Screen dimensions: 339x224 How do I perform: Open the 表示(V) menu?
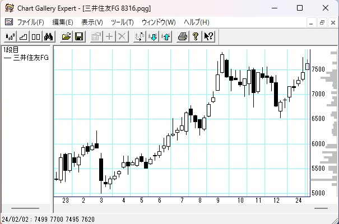(92, 22)
